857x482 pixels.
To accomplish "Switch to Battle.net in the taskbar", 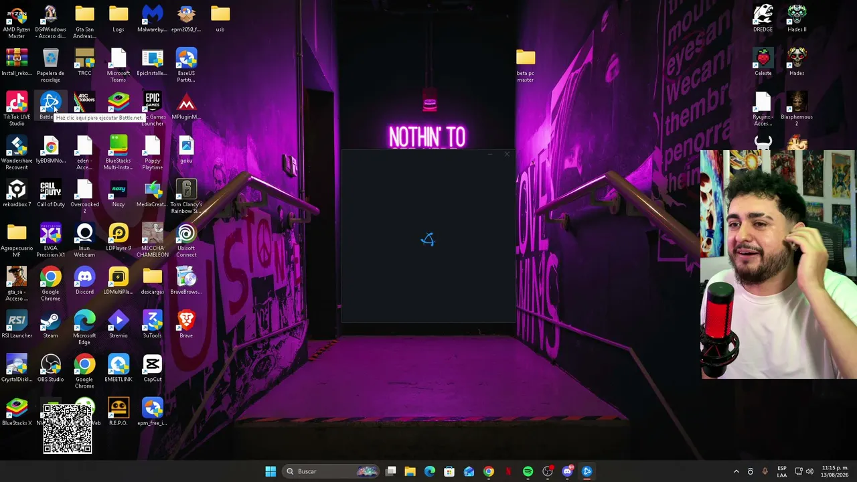I will pos(587,471).
